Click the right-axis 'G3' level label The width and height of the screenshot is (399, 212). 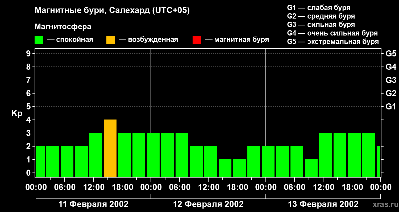pyautogui.click(x=391, y=80)
